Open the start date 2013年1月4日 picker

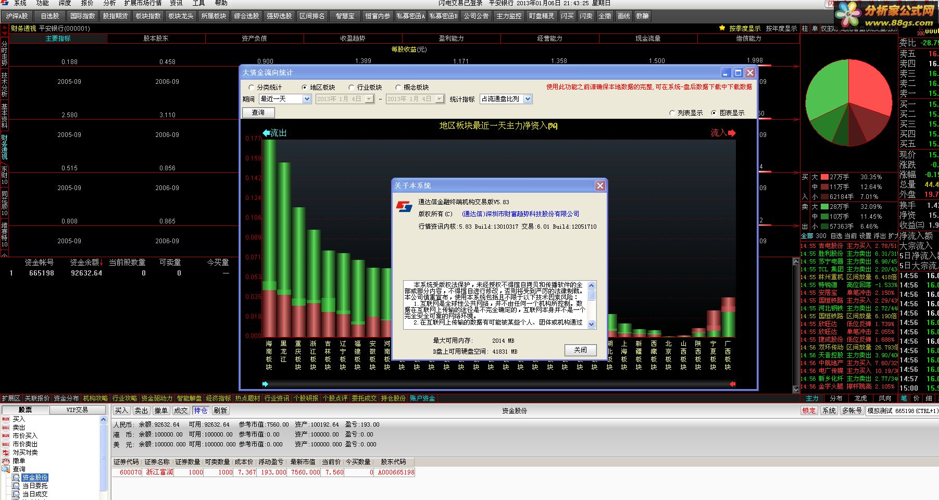point(345,99)
